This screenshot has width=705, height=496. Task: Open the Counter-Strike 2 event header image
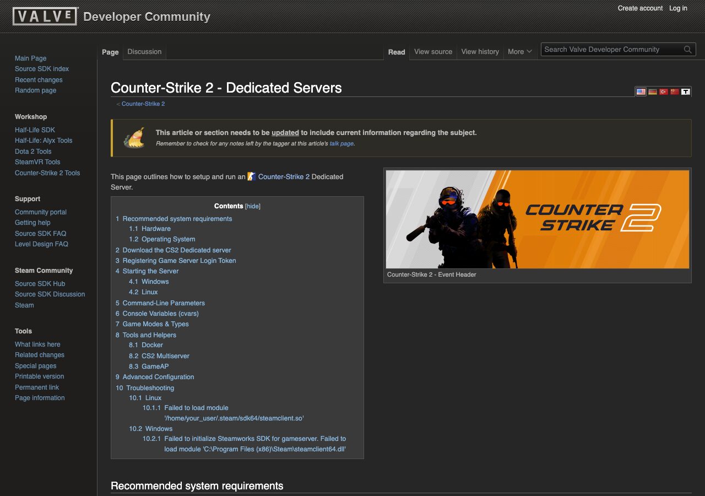pyautogui.click(x=537, y=219)
